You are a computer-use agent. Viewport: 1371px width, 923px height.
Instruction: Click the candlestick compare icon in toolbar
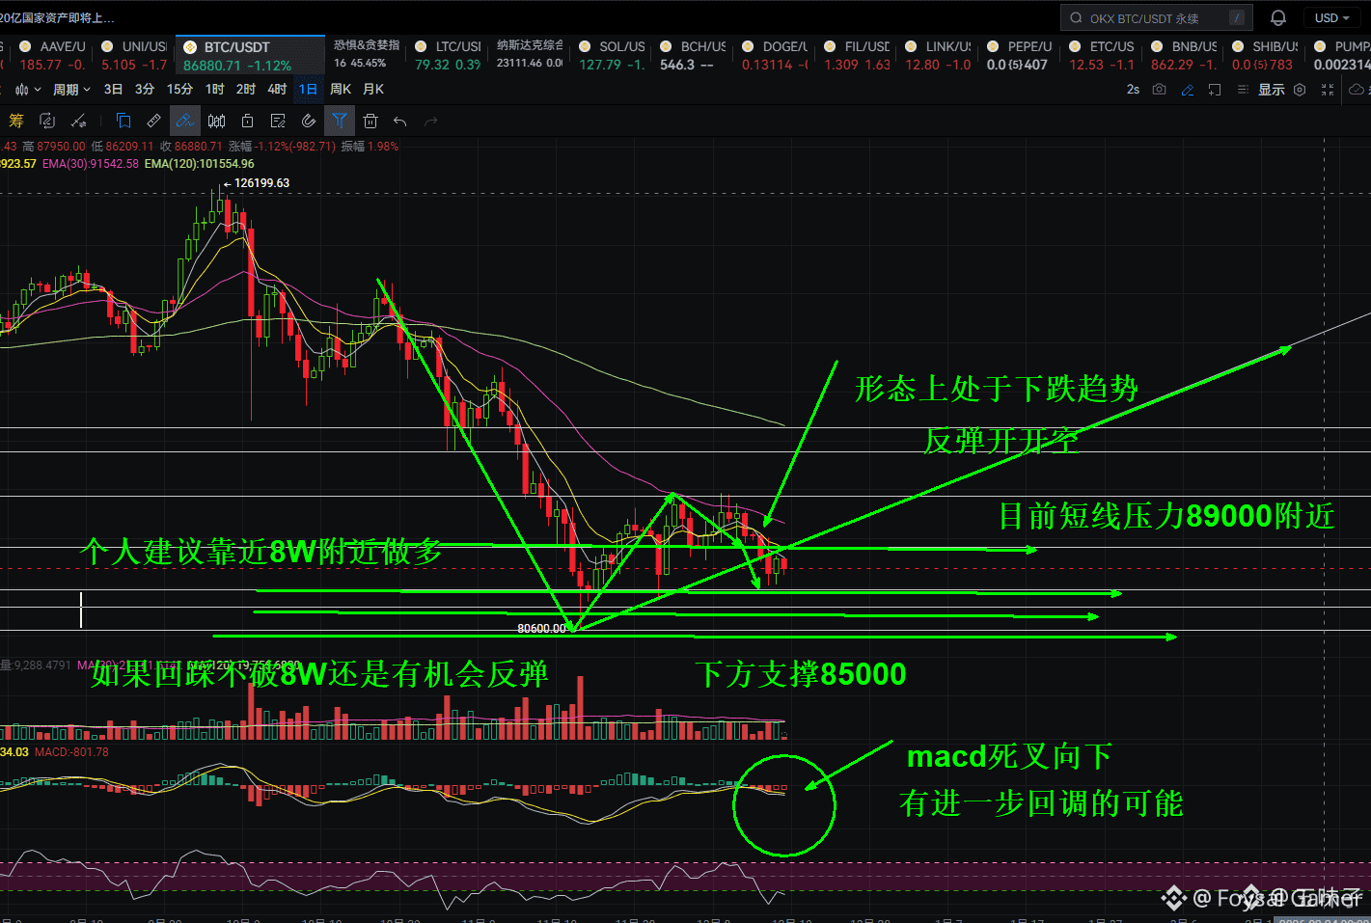[217, 121]
